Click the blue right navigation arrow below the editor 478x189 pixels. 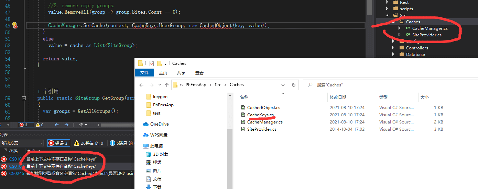coord(66,125)
